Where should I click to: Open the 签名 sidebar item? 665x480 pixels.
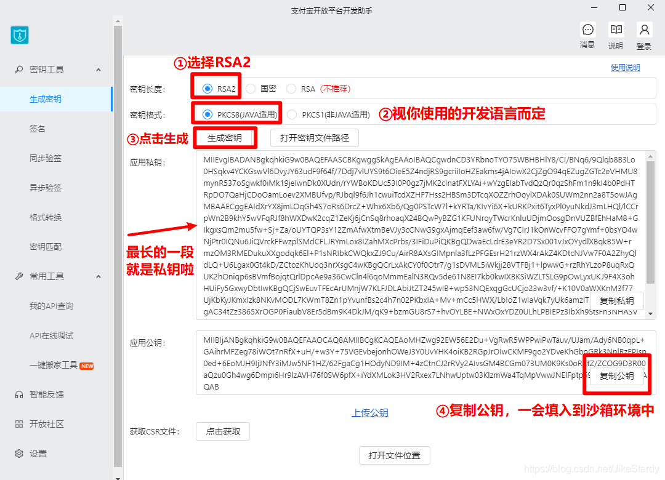point(56,129)
